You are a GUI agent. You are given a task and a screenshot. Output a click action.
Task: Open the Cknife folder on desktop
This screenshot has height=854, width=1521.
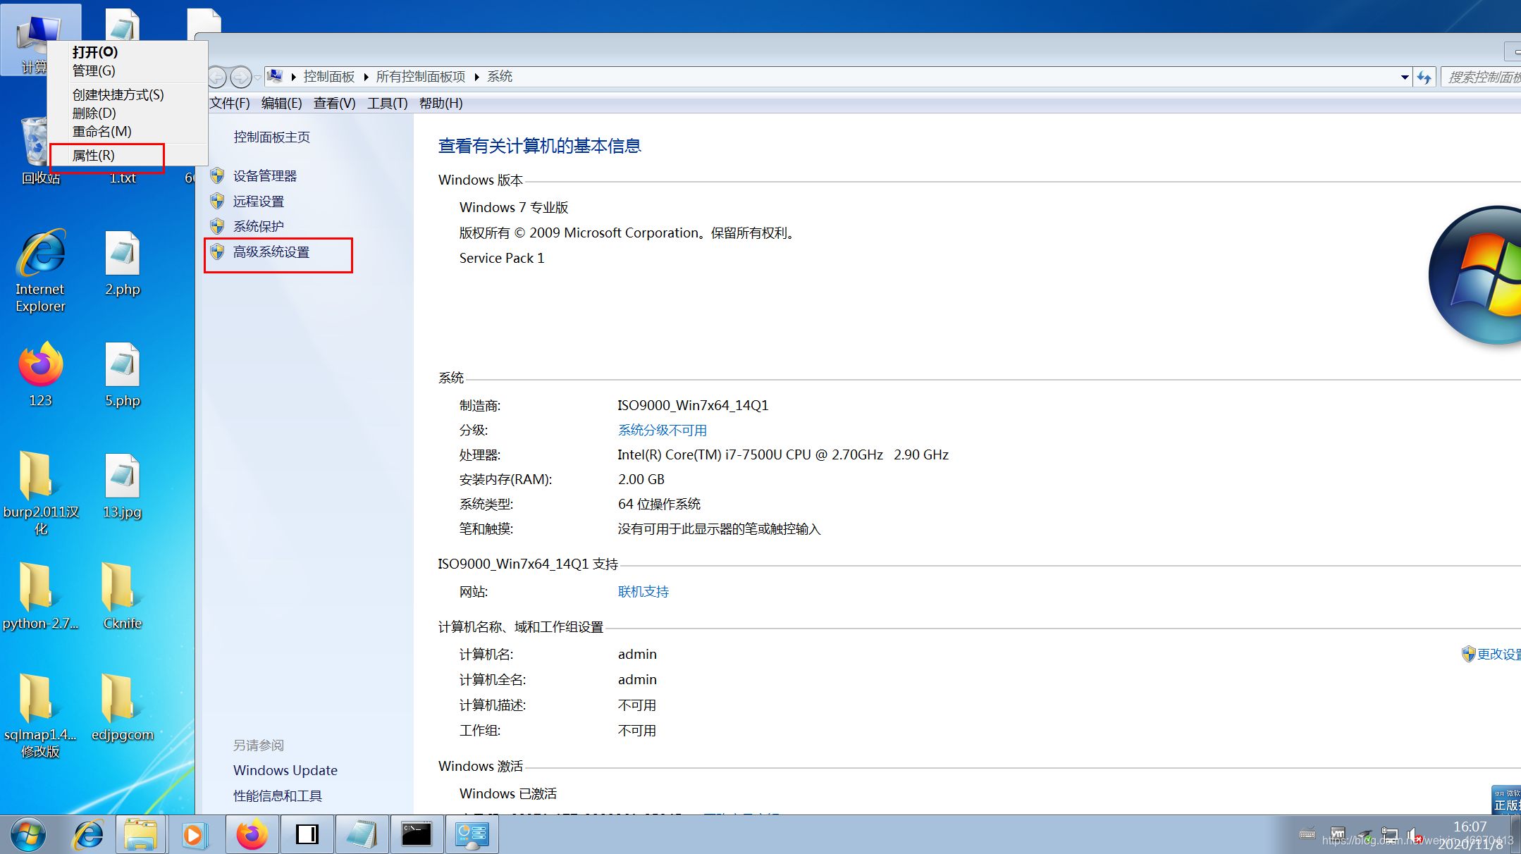coord(122,587)
